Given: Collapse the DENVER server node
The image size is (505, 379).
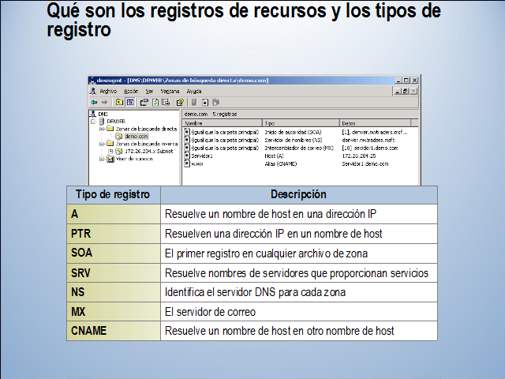Looking at the screenshot, I should click(93, 122).
